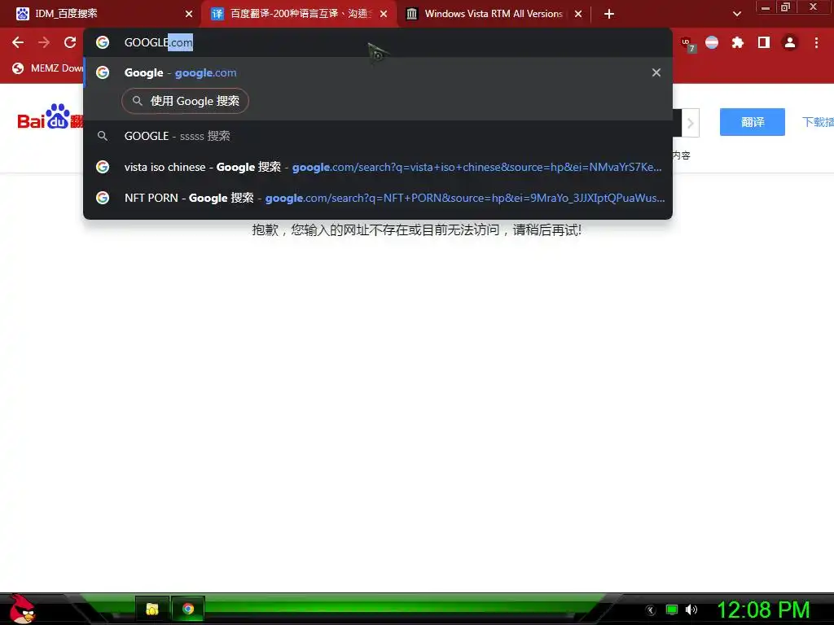Click the address bar containing GOOGLE.com
834x625 pixels.
tap(378, 42)
